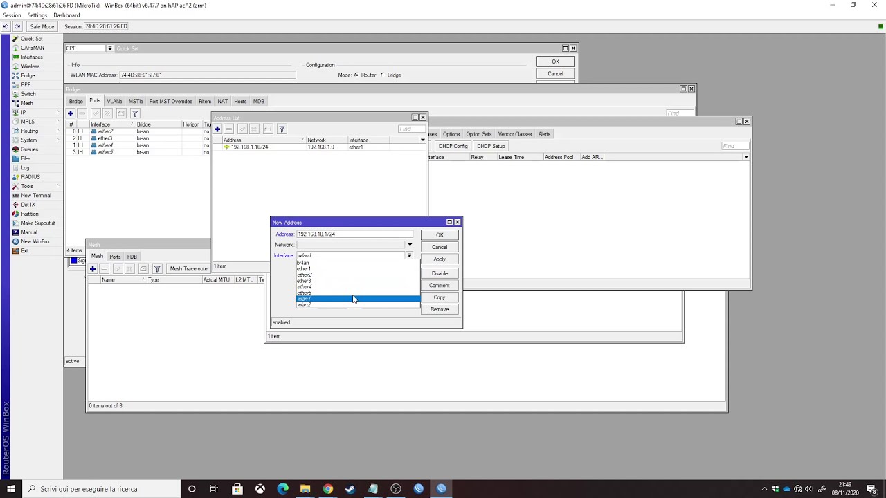This screenshot has width=886, height=498.
Task: Add new port in Bridge window
Action: tap(71, 113)
